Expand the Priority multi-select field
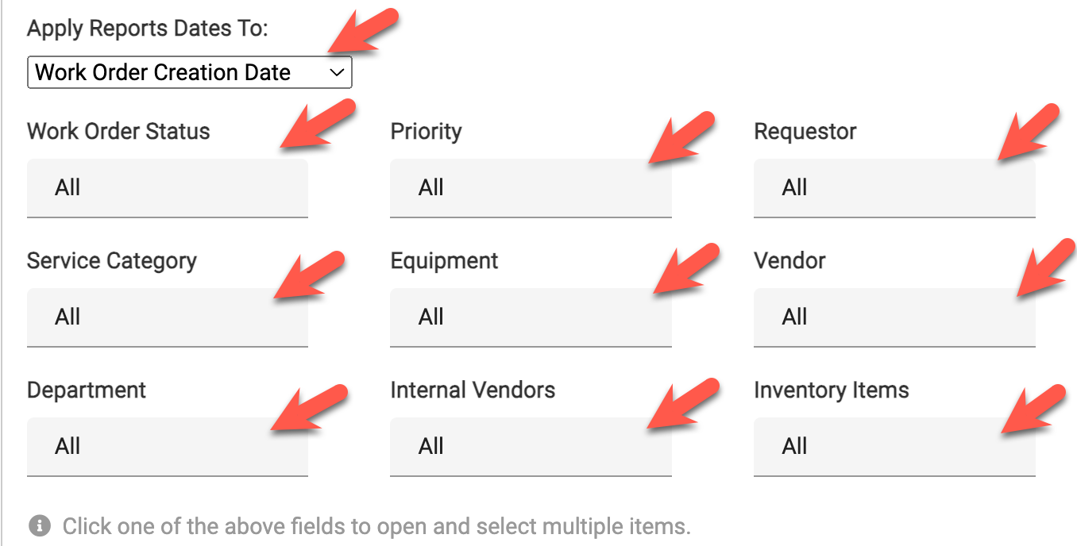Viewport: 1077px width, 546px height. [530, 188]
